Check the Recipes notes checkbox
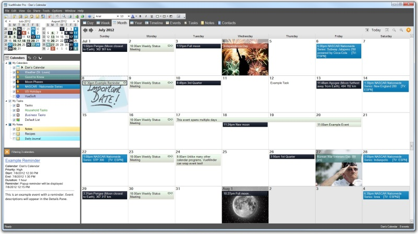Screen dimensions: 418x234 14,133
